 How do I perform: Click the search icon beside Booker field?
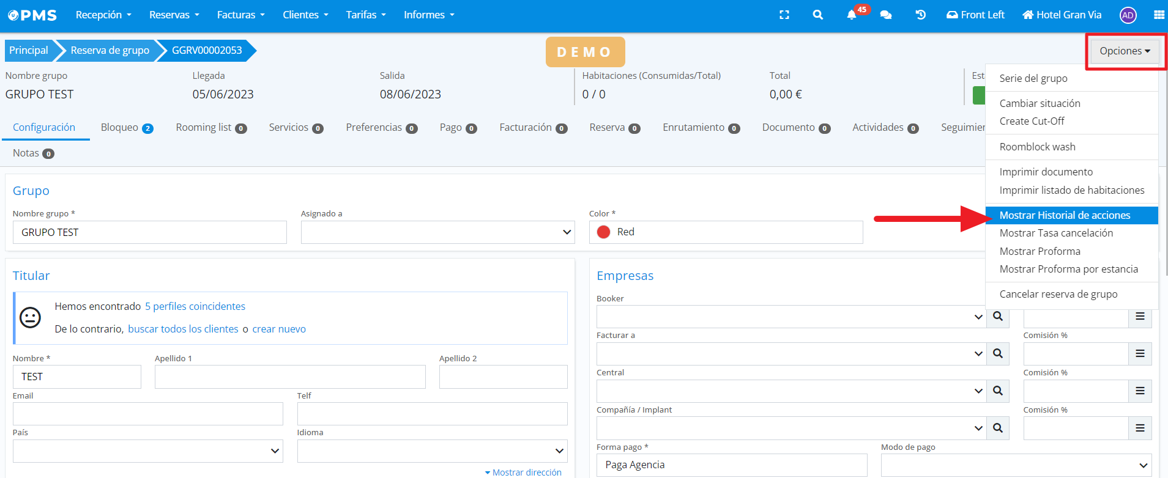click(997, 317)
